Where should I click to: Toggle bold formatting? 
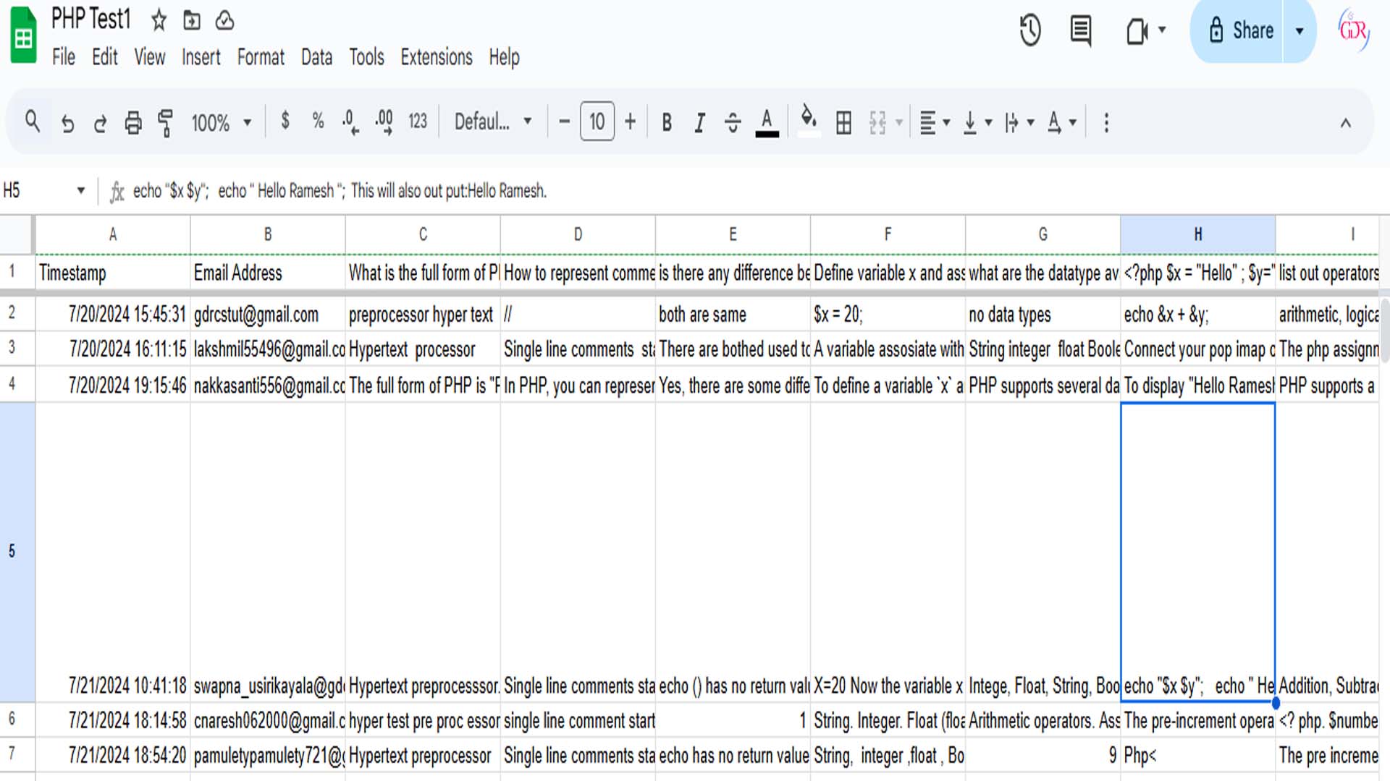(x=667, y=122)
